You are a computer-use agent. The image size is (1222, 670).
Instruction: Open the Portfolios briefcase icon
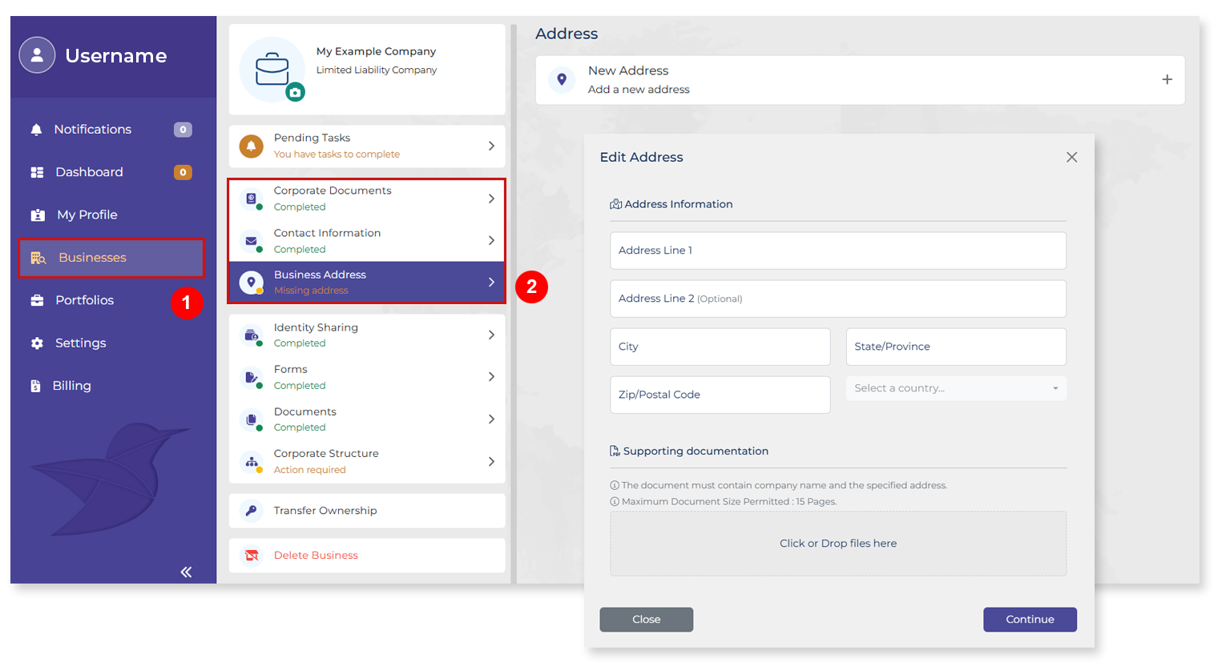click(35, 300)
